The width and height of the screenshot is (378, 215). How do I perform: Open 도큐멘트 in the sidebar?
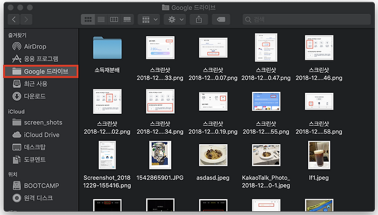click(40, 159)
